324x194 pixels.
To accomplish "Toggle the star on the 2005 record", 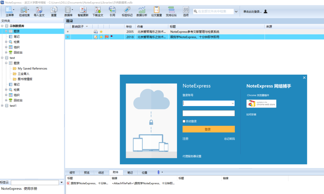I will (101, 32).
